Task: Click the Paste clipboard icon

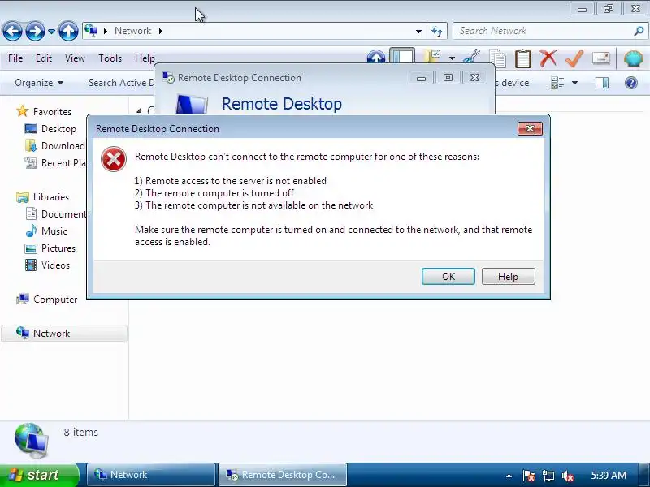Action: [522, 58]
